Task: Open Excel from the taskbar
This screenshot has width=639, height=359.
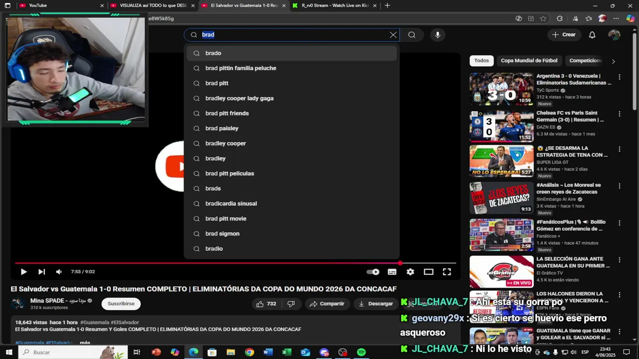Action: pyautogui.click(x=287, y=352)
